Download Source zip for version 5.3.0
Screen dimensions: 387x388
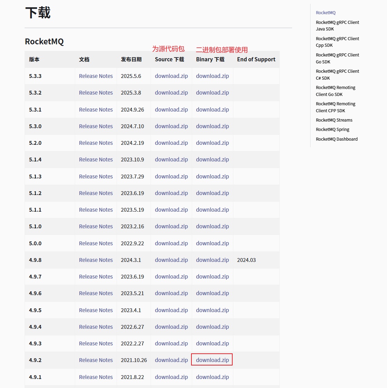click(171, 126)
